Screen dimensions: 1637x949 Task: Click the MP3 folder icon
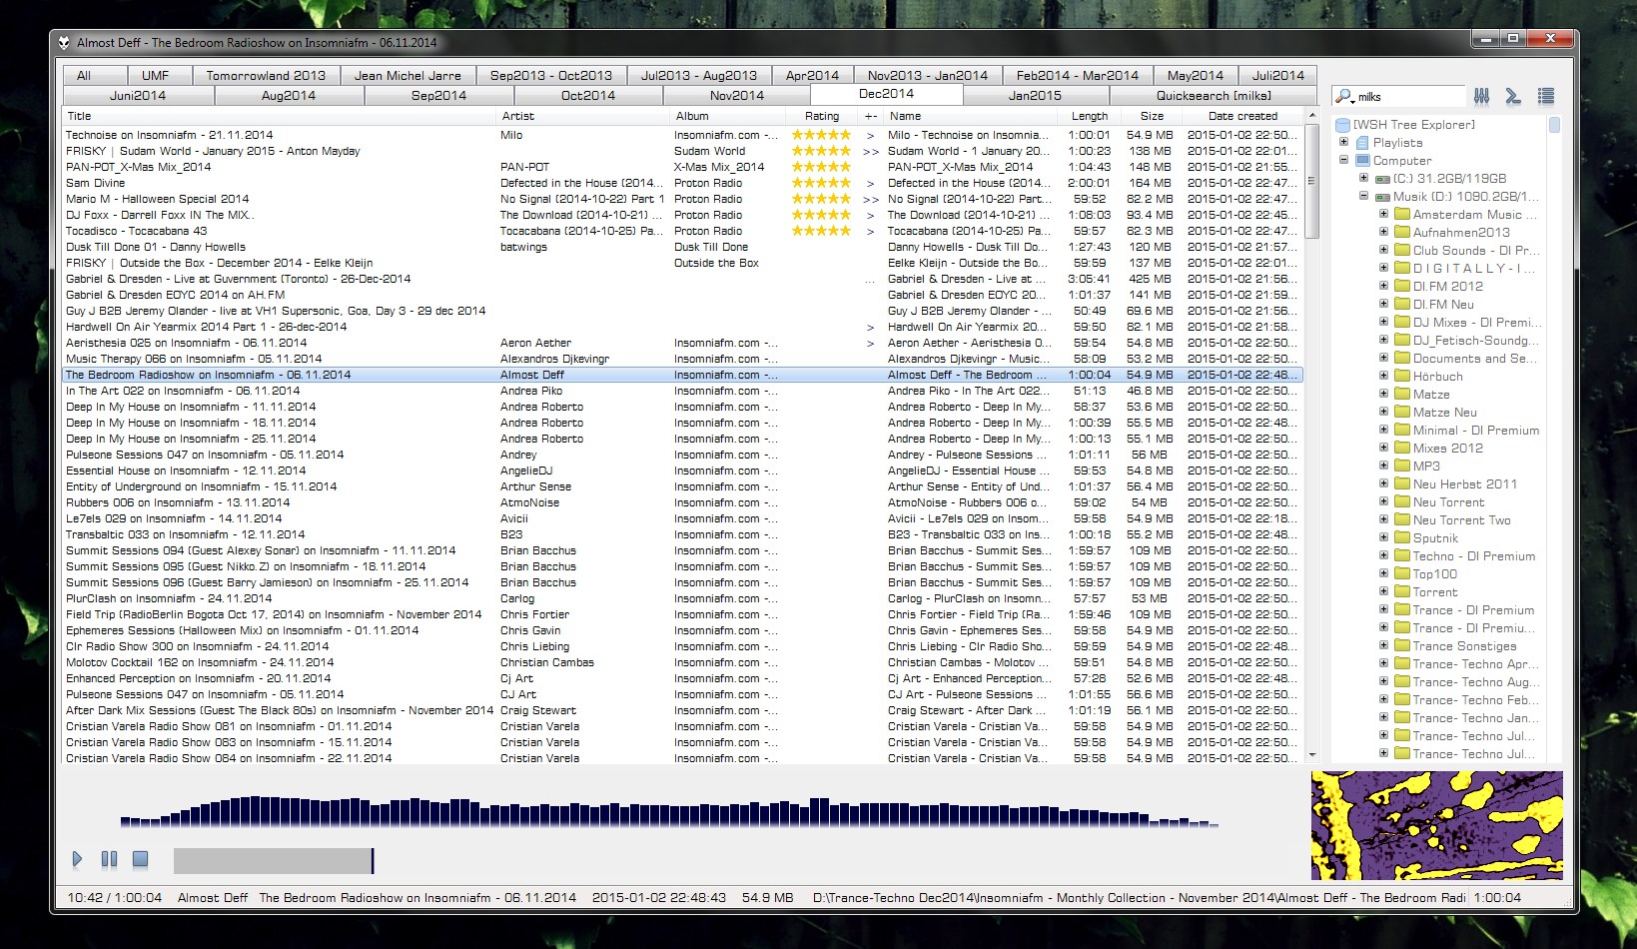(x=1401, y=467)
